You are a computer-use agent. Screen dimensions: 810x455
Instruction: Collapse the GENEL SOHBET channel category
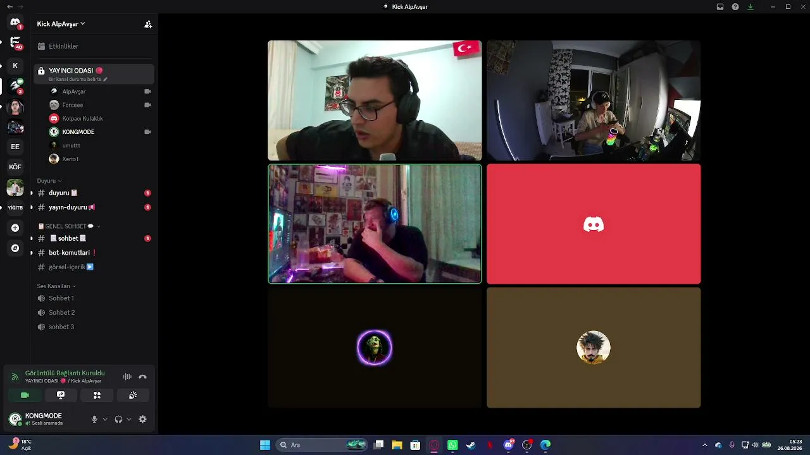[x=69, y=226]
